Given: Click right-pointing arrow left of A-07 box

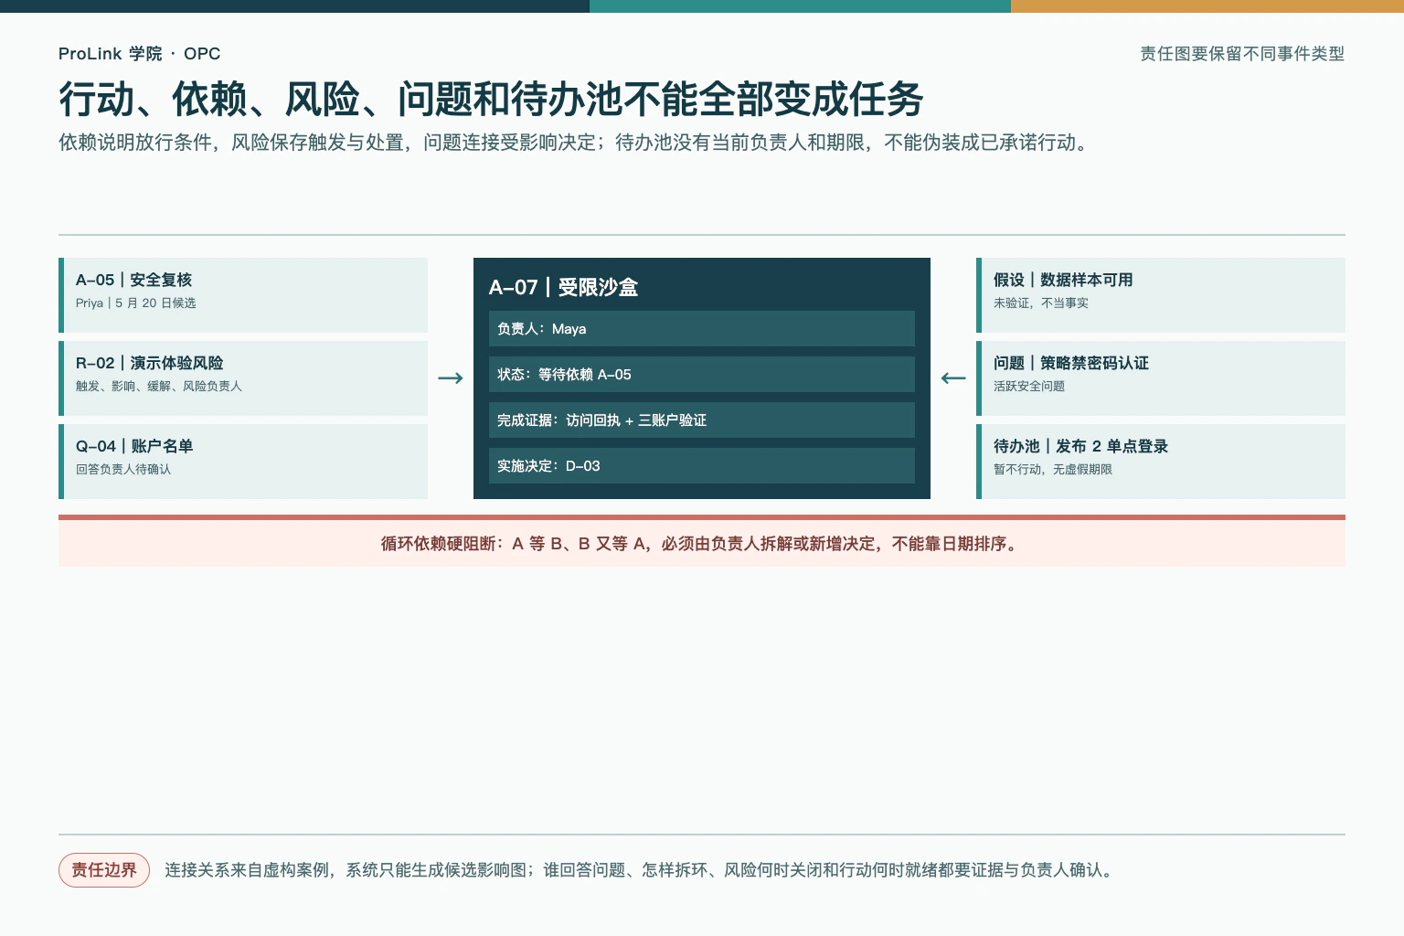Looking at the screenshot, I should (451, 378).
